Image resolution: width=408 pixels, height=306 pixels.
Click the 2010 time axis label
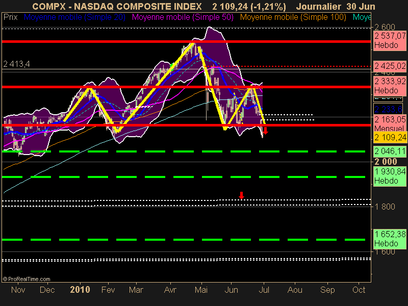[80, 290]
